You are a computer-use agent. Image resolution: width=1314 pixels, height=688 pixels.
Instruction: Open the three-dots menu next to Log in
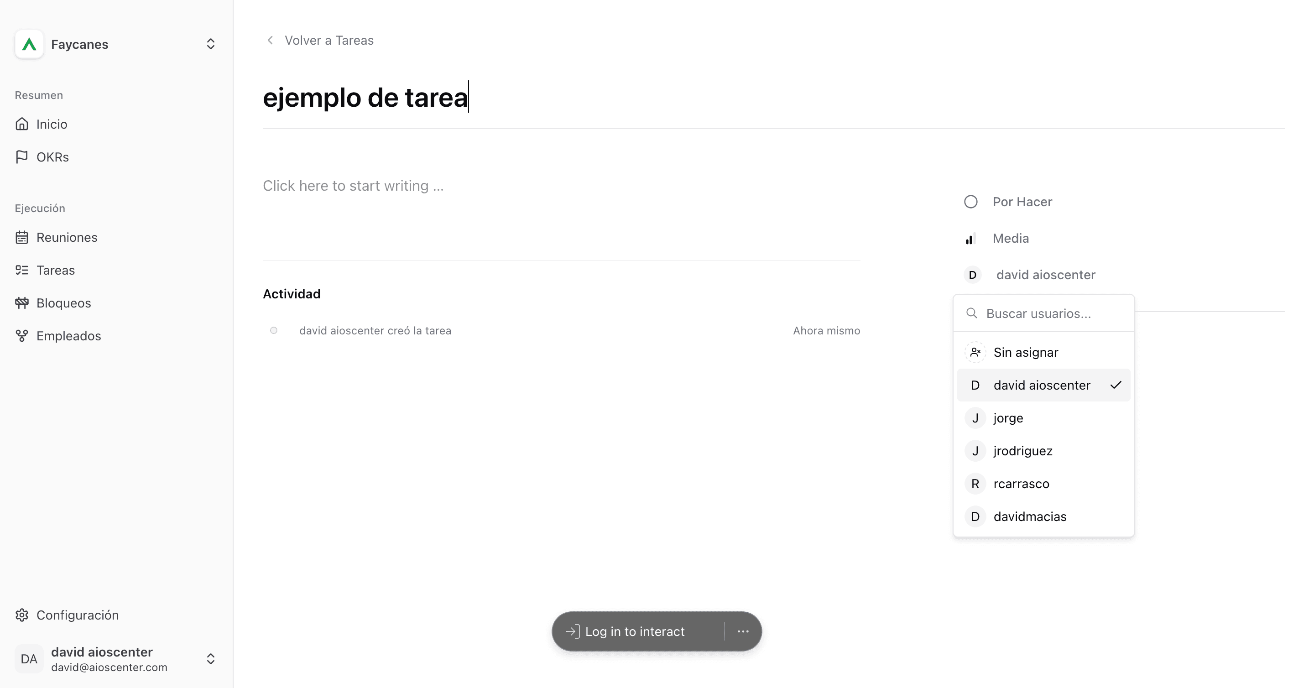(x=743, y=631)
